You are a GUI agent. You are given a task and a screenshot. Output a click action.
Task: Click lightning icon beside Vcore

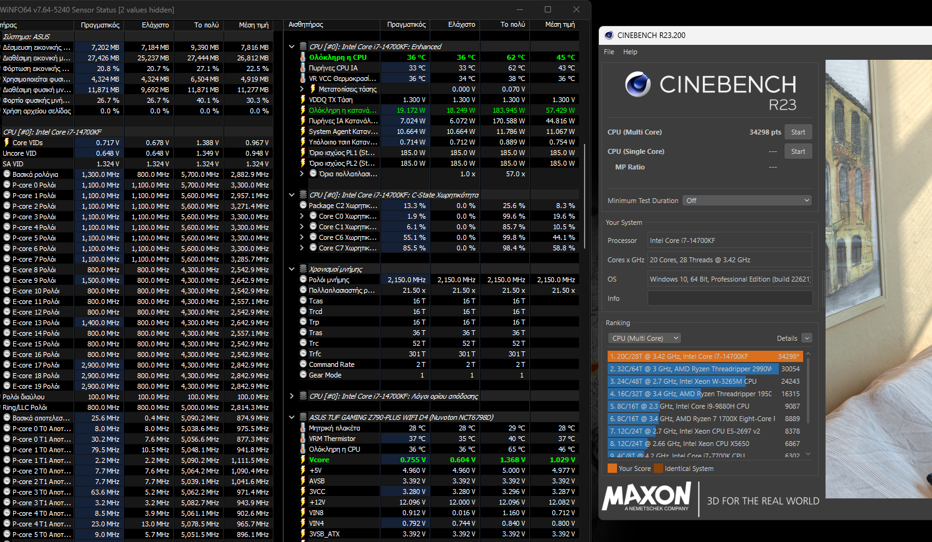pos(303,460)
